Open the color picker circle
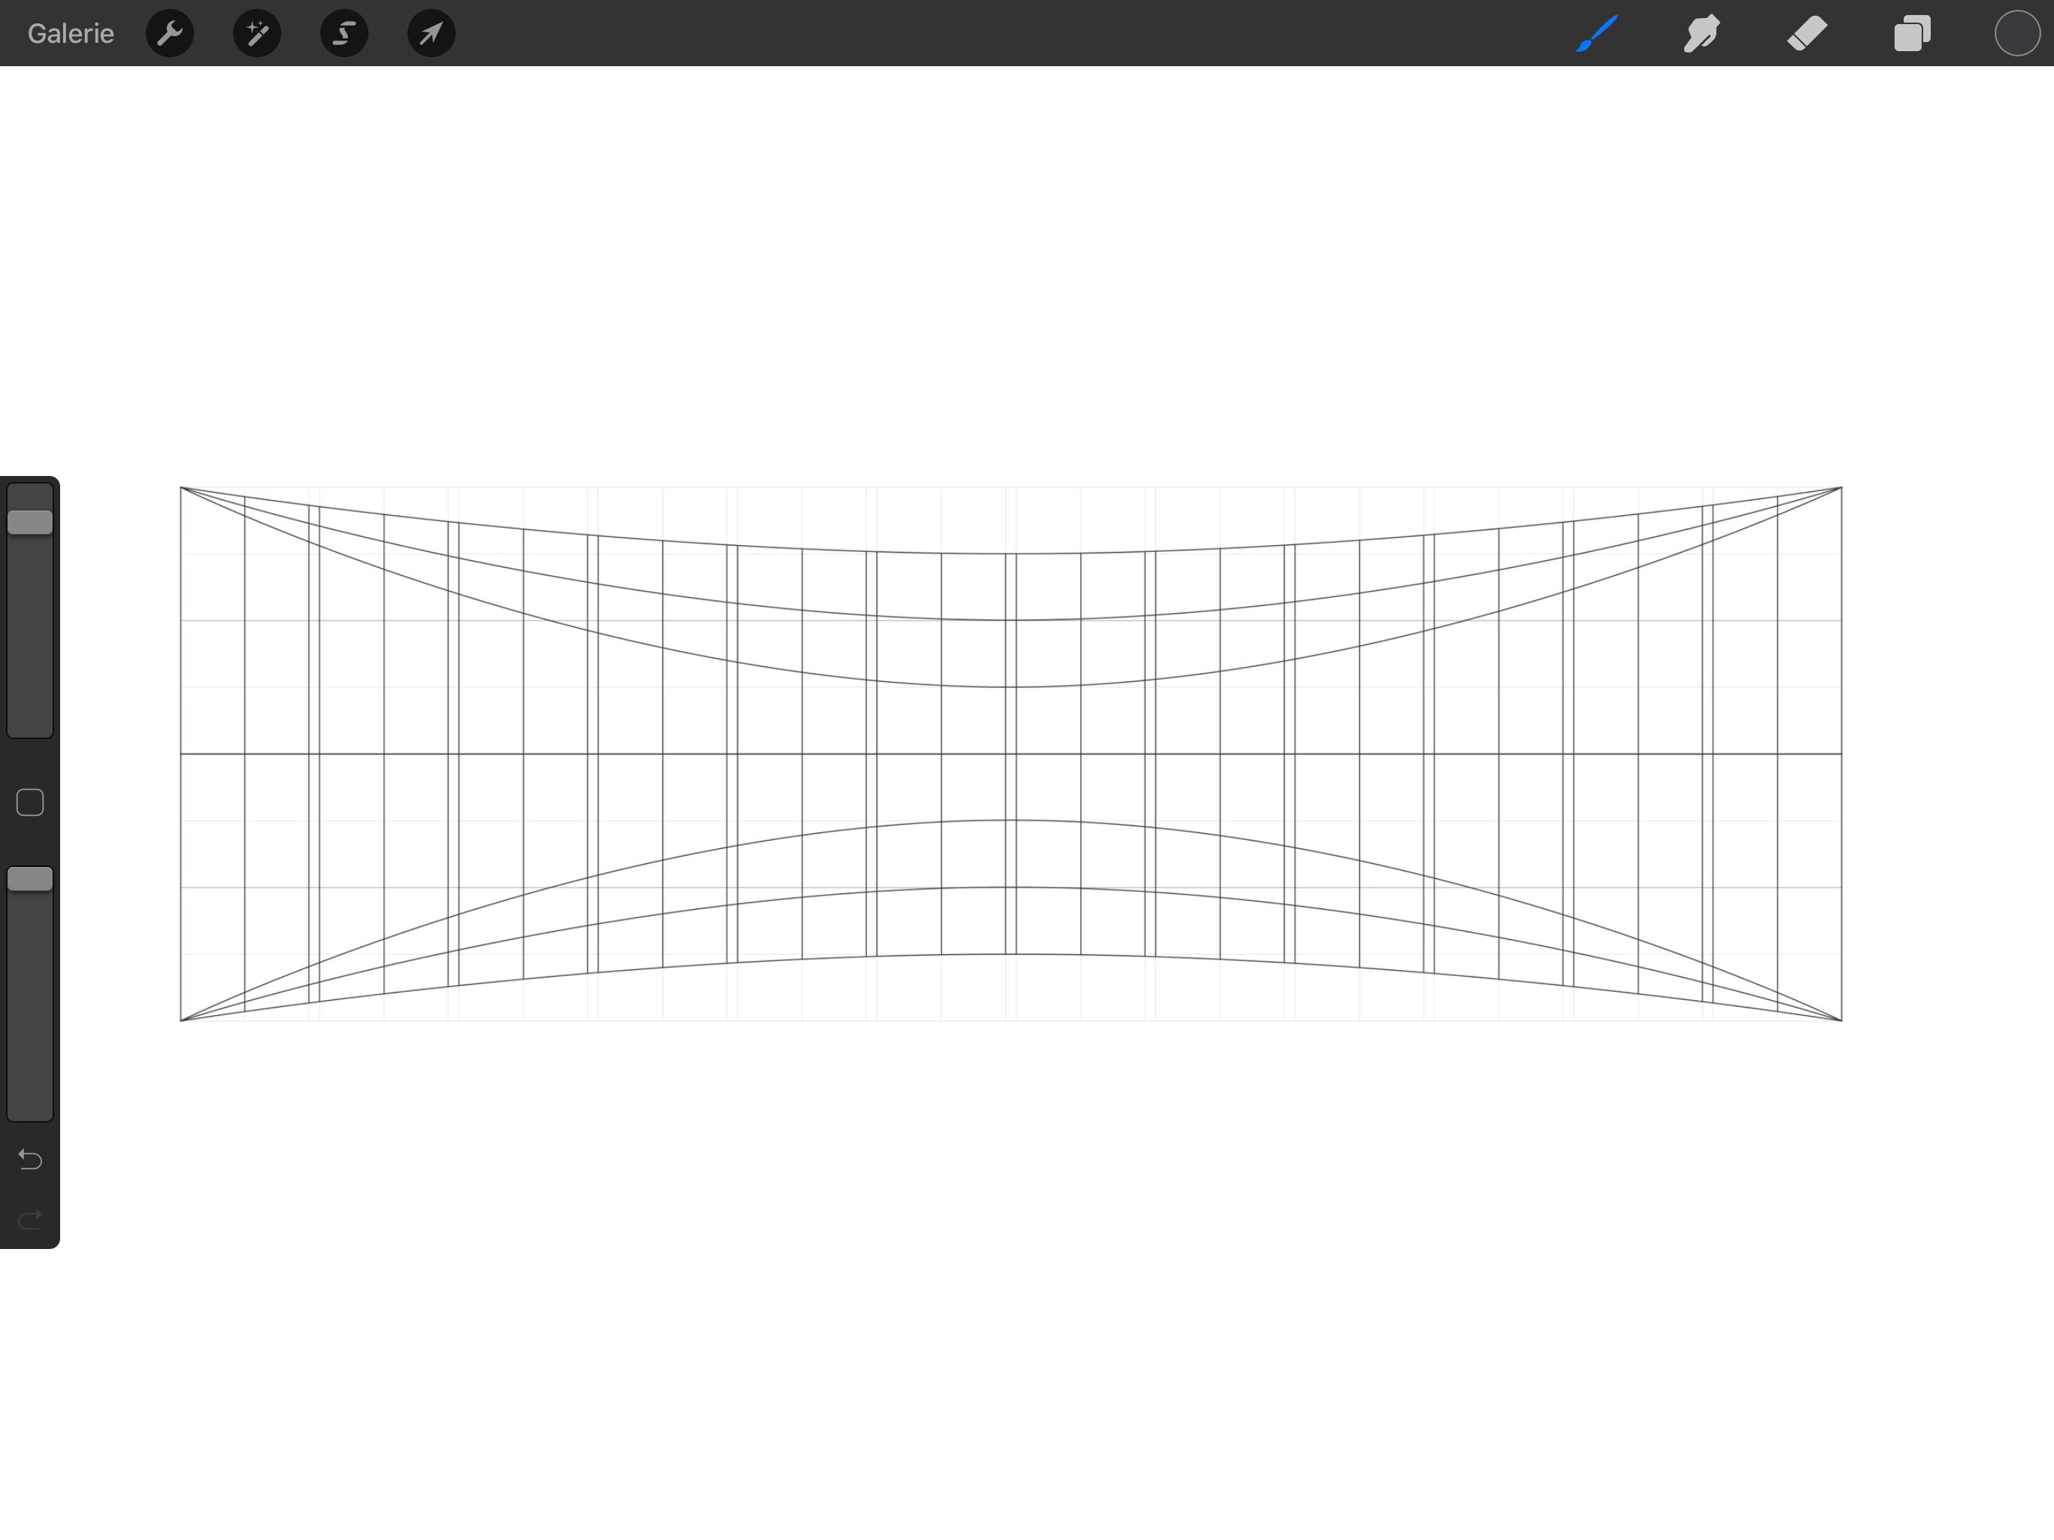2054x1540 pixels. click(2015, 33)
